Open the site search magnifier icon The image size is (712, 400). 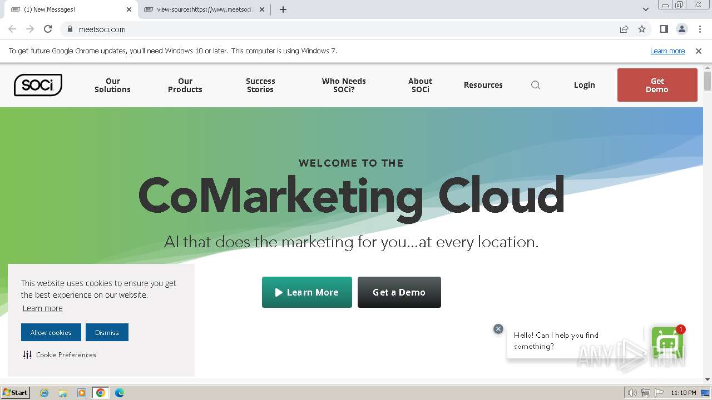point(536,85)
